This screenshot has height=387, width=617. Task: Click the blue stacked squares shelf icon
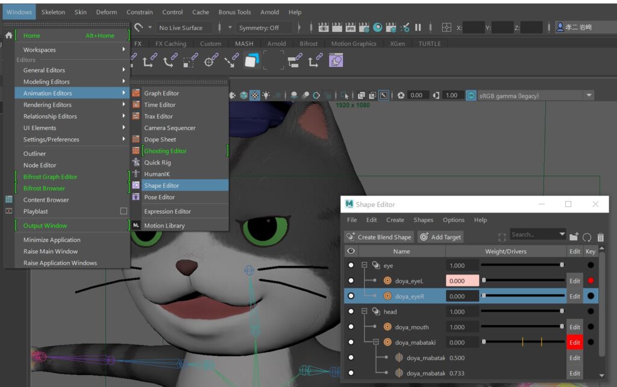tap(252, 61)
